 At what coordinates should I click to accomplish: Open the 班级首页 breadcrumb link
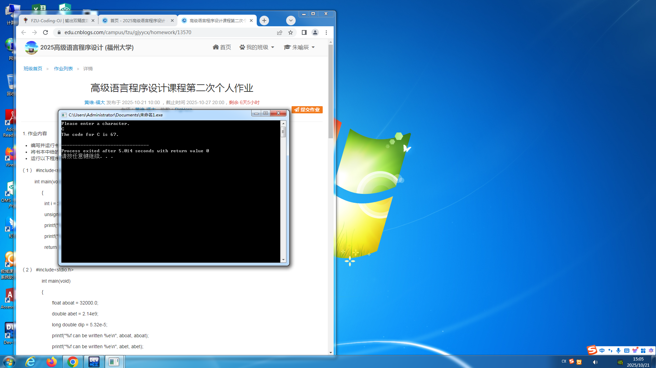33,69
